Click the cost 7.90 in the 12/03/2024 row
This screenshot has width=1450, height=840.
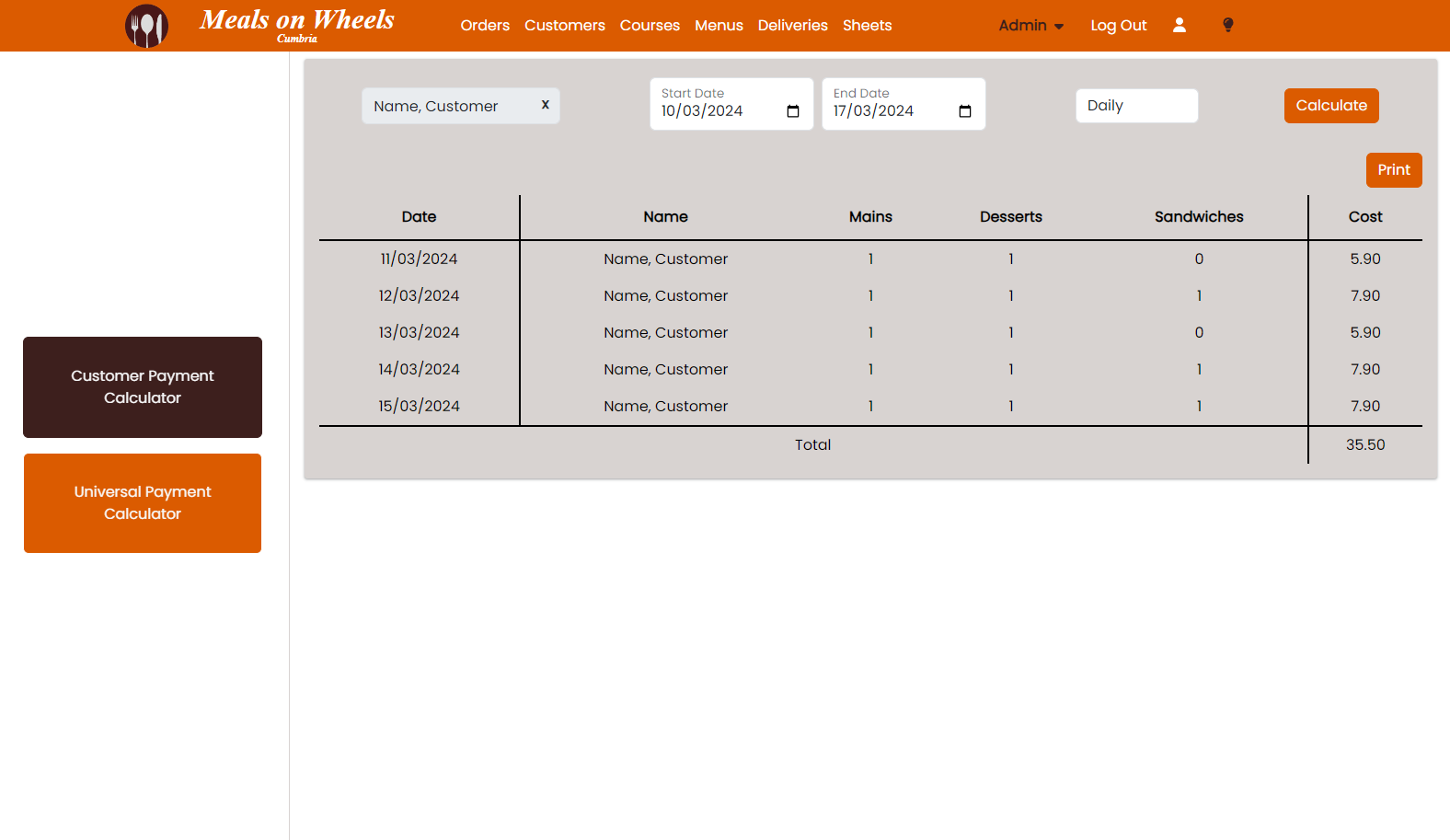tap(1365, 296)
